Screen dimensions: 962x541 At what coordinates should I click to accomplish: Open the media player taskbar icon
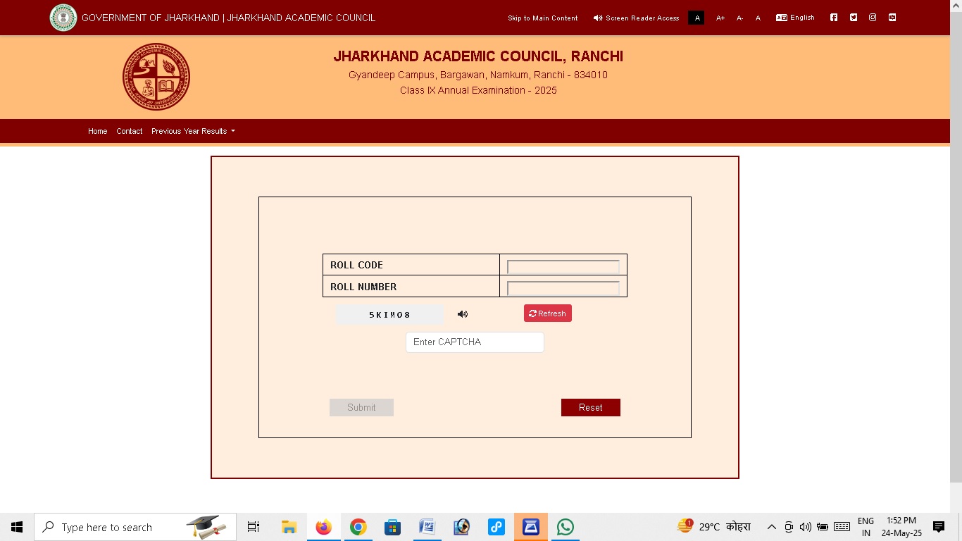click(462, 527)
